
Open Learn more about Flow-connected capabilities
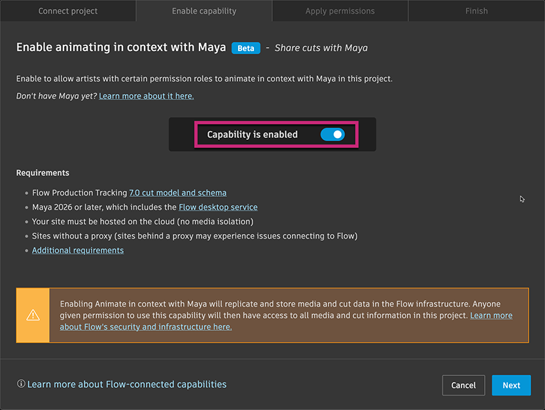pos(127,384)
